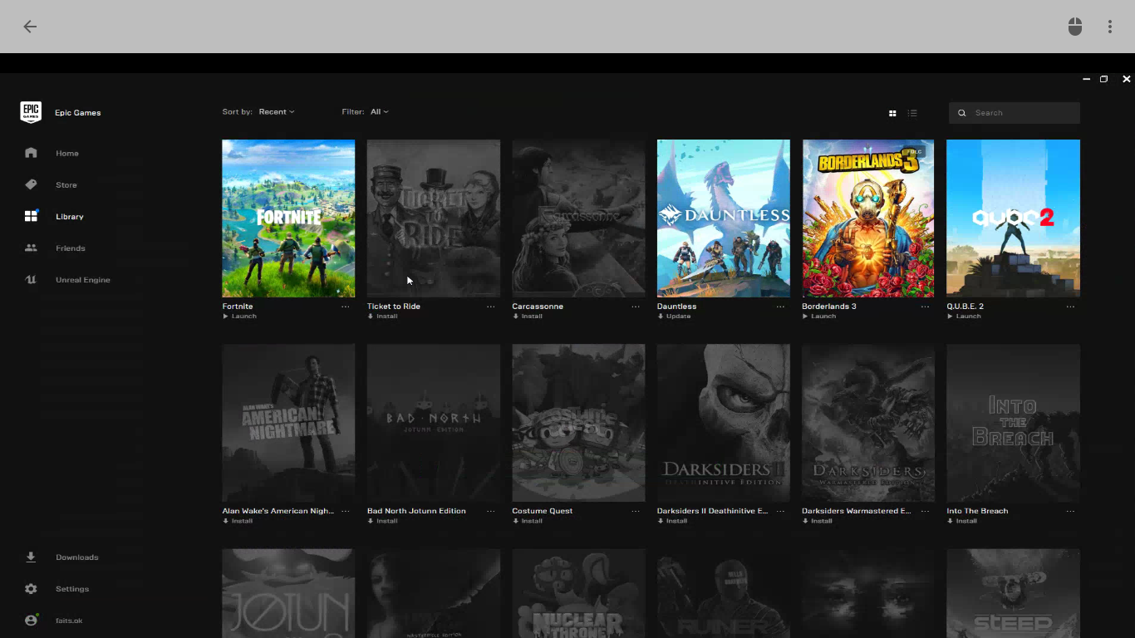Image resolution: width=1135 pixels, height=638 pixels.
Task: Click the Epic Games logo icon
Action: (x=31, y=112)
